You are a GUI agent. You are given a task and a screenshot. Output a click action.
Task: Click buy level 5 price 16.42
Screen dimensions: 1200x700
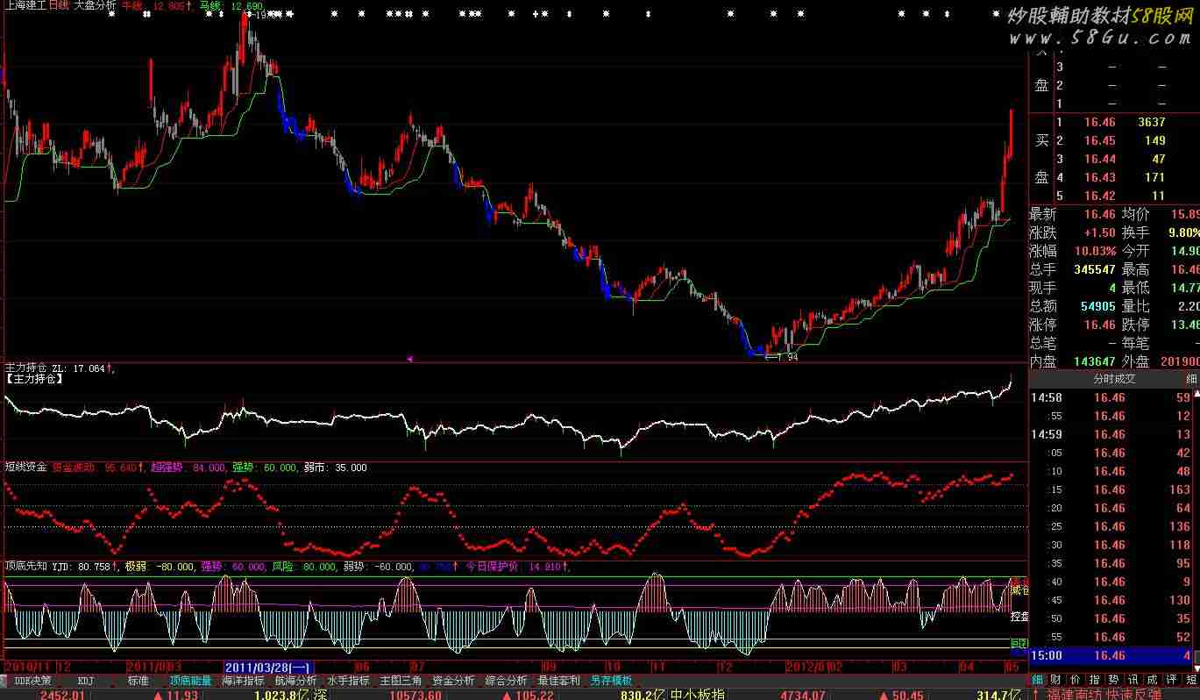(1099, 196)
